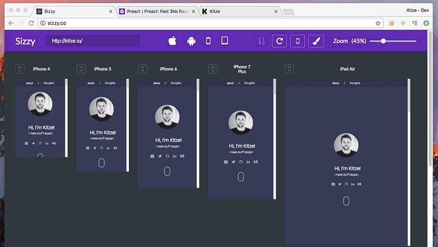Image resolution: width=438 pixels, height=247 pixels.
Task: Show only tablets using the tablet icon
Action: pos(225,41)
